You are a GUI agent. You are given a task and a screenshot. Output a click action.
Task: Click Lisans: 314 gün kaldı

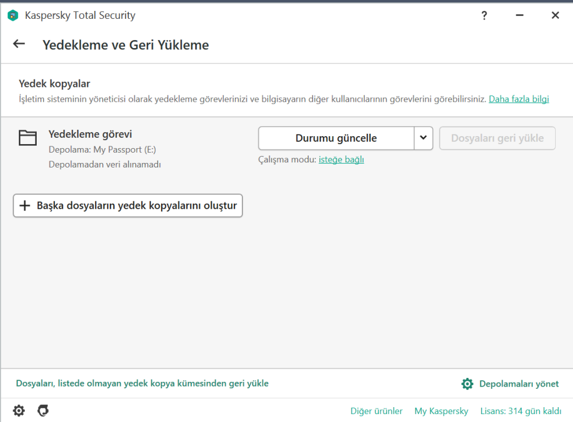tap(521, 411)
